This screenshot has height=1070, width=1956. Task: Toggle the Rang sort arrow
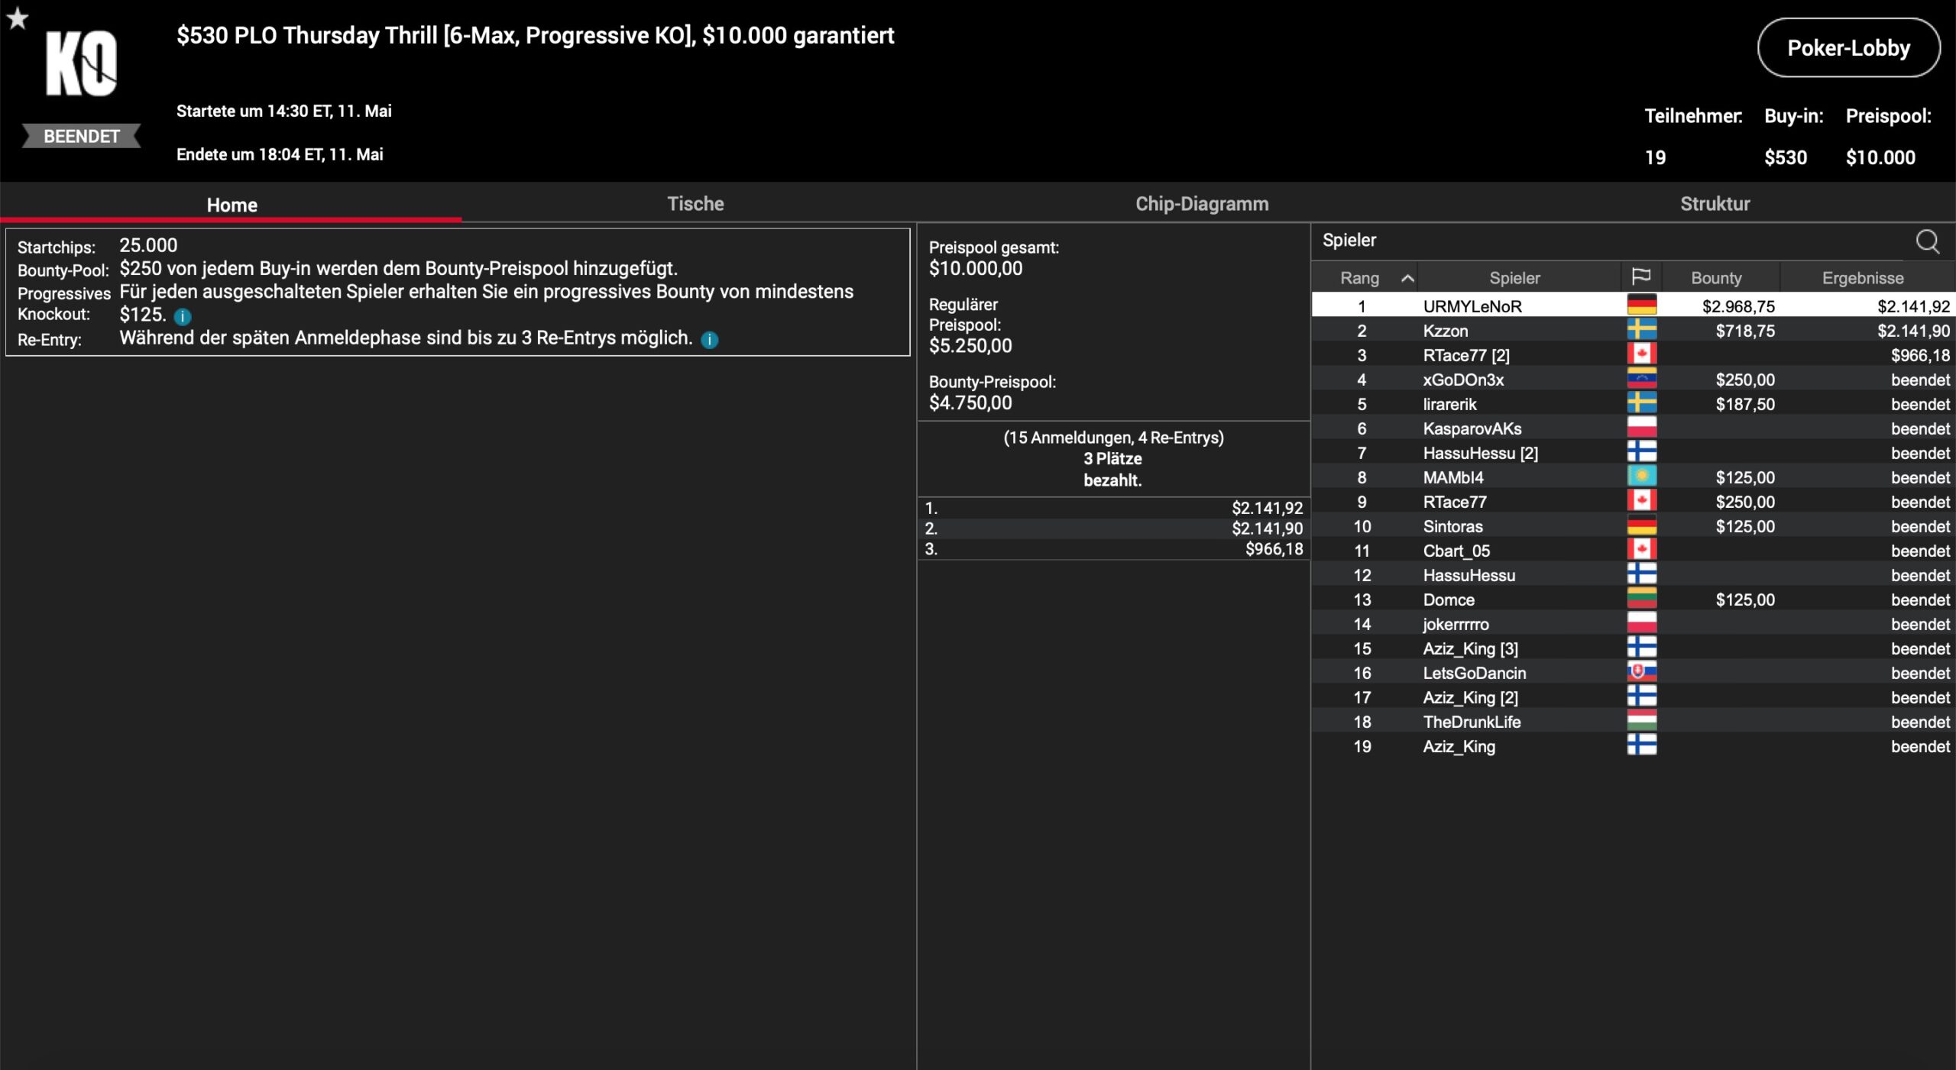(x=1407, y=279)
